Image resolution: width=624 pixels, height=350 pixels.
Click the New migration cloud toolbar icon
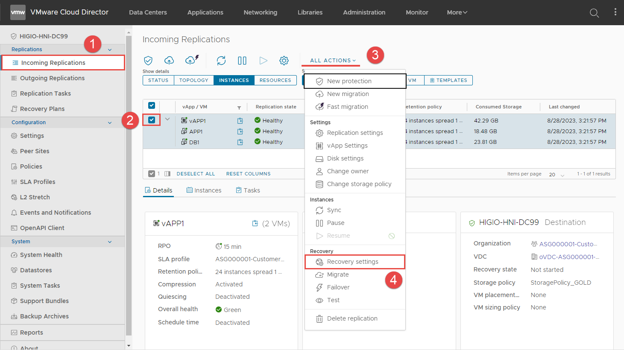tap(169, 61)
